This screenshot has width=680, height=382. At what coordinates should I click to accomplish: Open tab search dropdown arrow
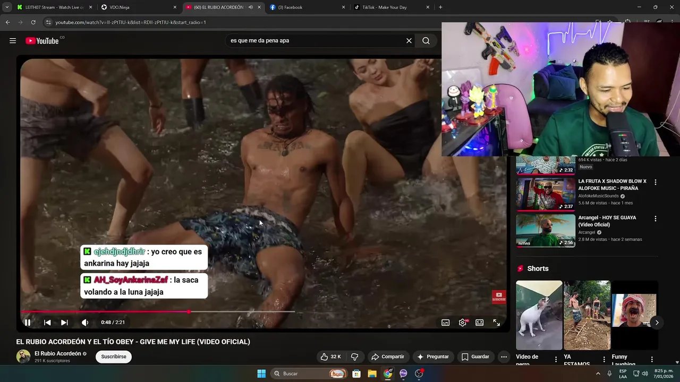(x=6, y=7)
